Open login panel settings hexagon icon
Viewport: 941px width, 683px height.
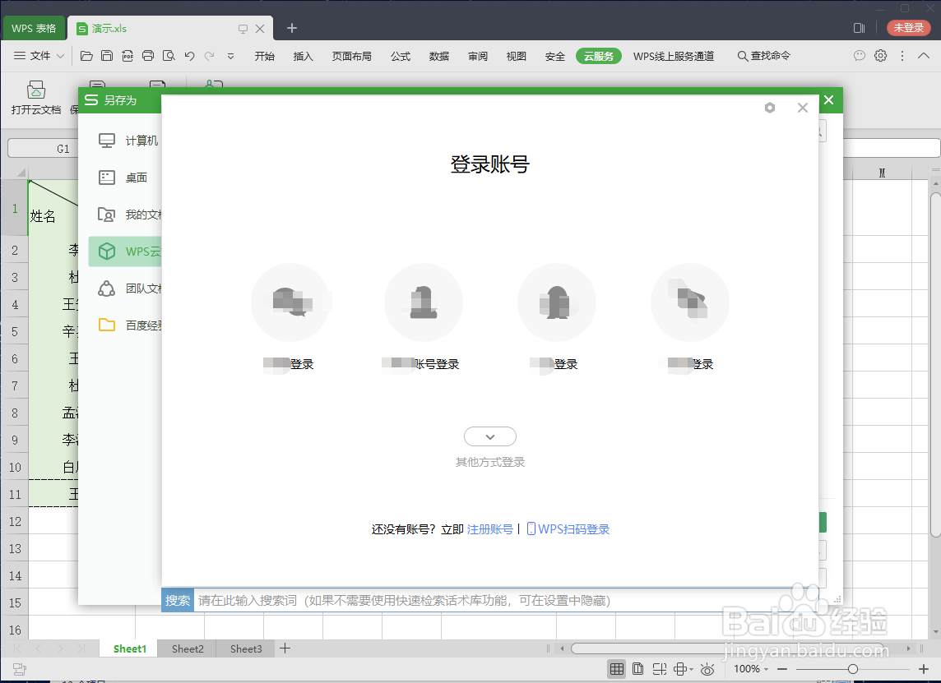(x=770, y=108)
